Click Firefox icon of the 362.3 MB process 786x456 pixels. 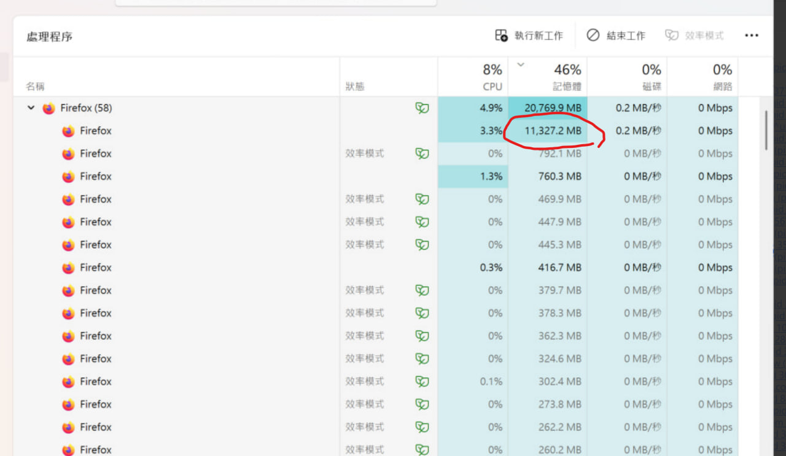[68, 336]
